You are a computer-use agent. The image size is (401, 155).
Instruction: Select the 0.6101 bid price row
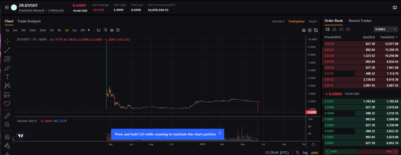(x=361, y=101)
